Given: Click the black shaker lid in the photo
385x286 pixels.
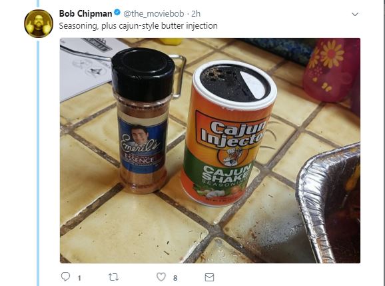Looking at the screenshot, I should click(x=143, y=74).
